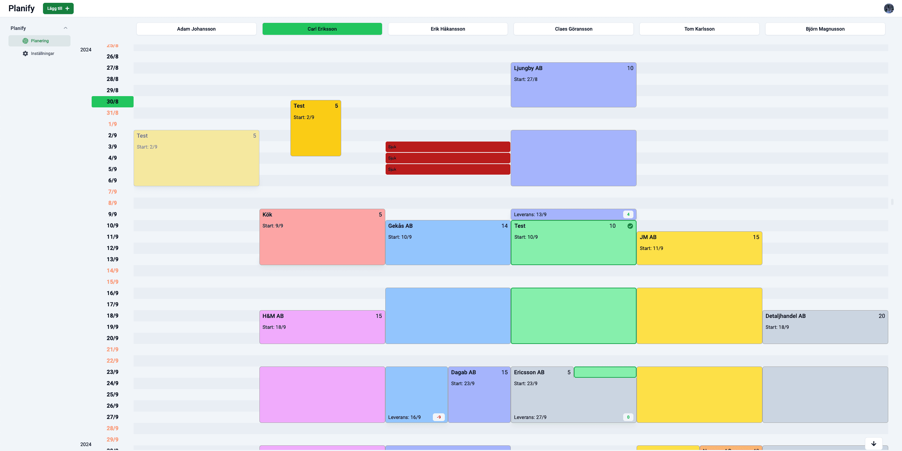This screenshot has width=902, height=451.
Task: Open the user avatar in top right
Action: coord(889,8)
